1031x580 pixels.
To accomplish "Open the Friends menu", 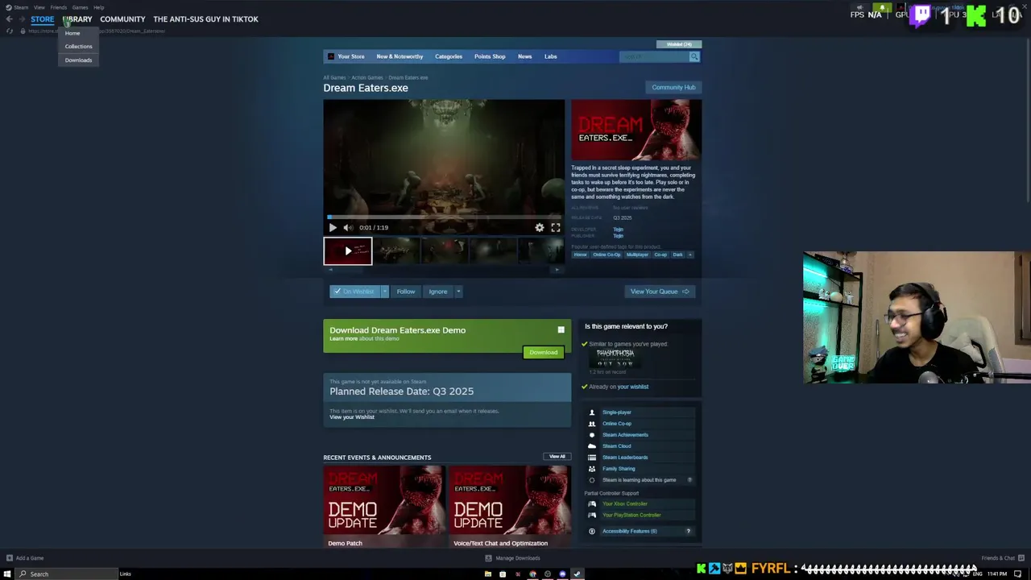I will (58, 7).
